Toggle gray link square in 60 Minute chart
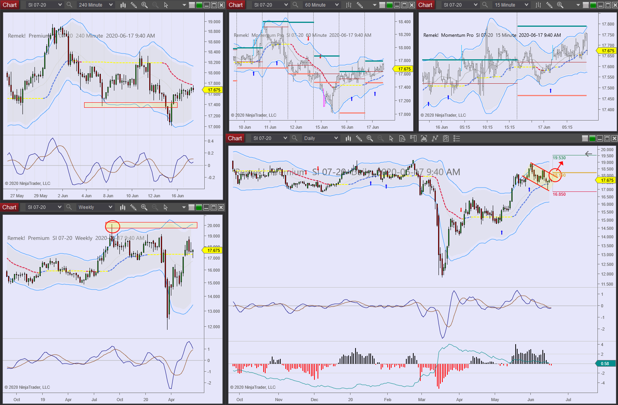The height and width of the screenshot is (405, 618). click(x=382, y=5)
